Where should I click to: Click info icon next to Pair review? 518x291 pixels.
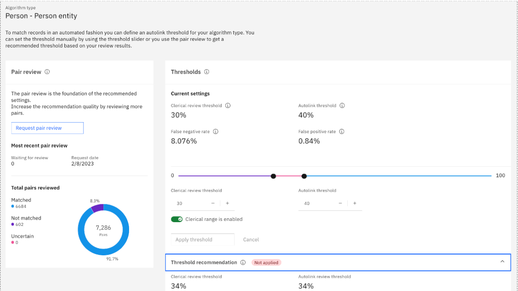click(47, 72)
